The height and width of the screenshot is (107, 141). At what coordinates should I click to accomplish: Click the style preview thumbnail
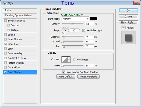click(x=128, y=38)
